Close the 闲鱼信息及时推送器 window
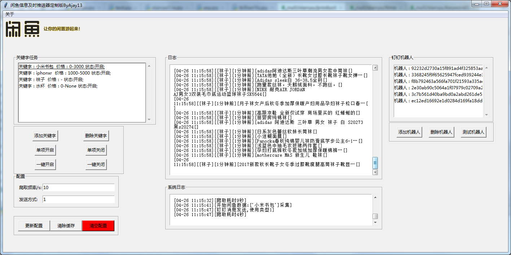This screenshot has height=255, width=511. [x=500, y=3]
